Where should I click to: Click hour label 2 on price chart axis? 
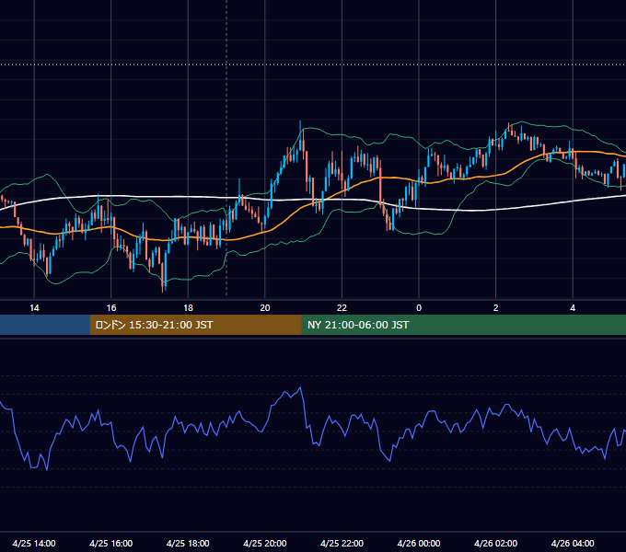click(x=496, y=308)
